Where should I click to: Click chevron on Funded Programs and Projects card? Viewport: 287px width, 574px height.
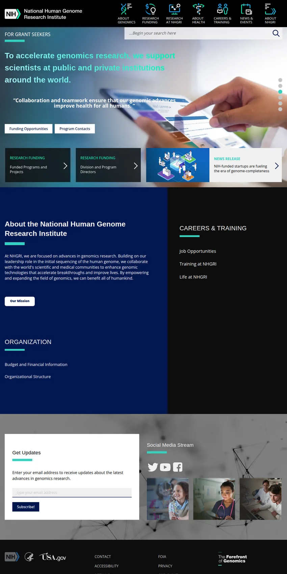(x=66, y=166)
